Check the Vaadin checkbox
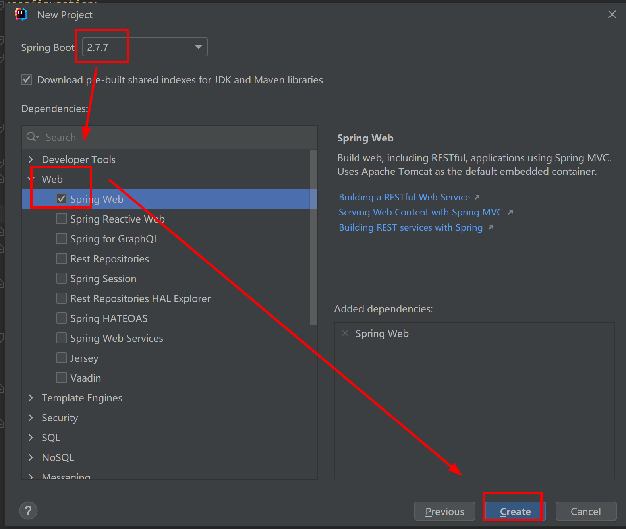The height and width of the screenshot is (529, 626). coord(62,378)
